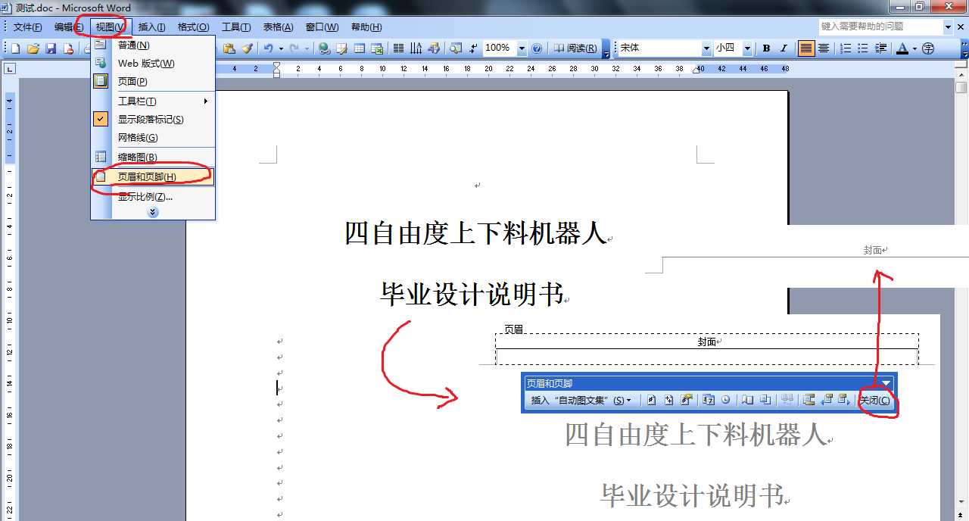969x521 pixels.
Task: Create a new blank document icon
Action: tap(15, 48)
